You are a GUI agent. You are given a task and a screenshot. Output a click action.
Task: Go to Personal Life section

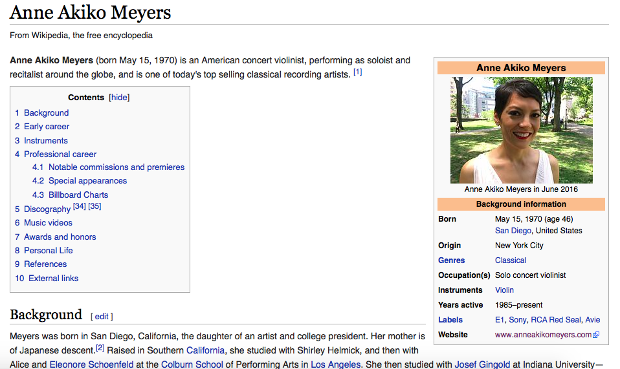coord(49,251)
